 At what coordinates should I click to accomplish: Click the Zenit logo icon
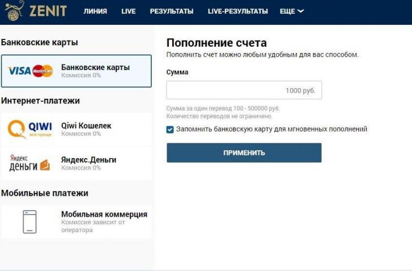tap(14, 10)
